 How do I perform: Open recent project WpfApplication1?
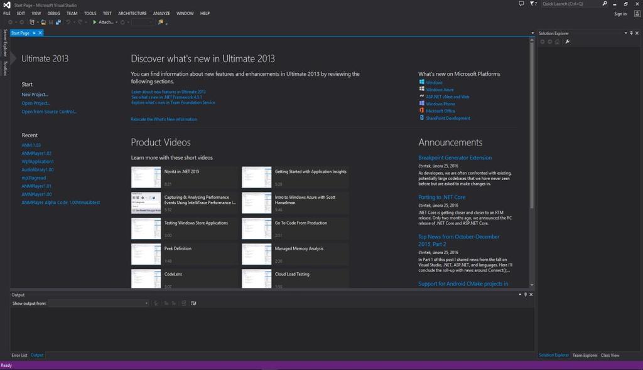click(38, 161)
